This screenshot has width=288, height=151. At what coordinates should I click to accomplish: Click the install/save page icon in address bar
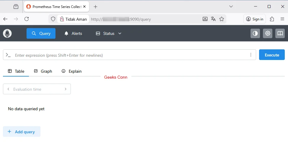[x=205, y=19]
